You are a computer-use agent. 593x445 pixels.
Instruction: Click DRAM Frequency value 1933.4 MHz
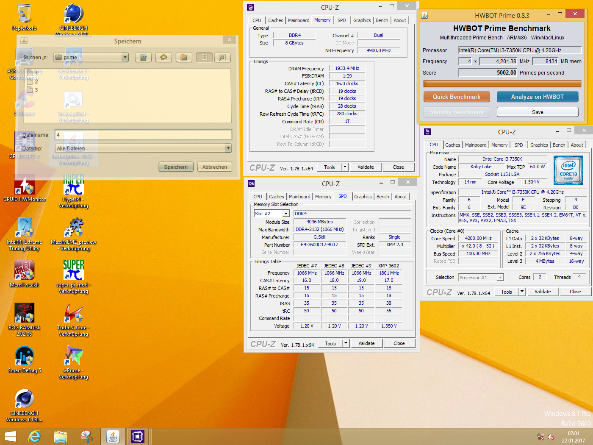pyautogui.click(x=347, y=68)
